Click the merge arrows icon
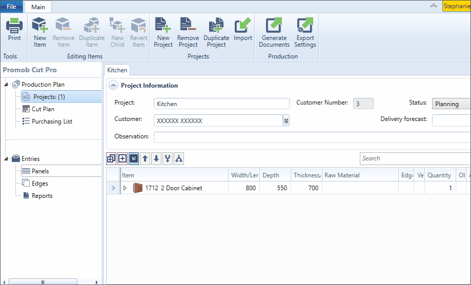Image resolution: width=471 pixels, height=285 pixels. click(168, 158)
